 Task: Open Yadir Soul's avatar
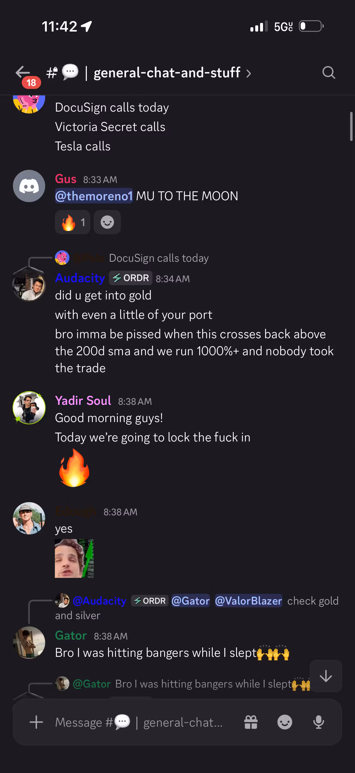pos(29,408)
